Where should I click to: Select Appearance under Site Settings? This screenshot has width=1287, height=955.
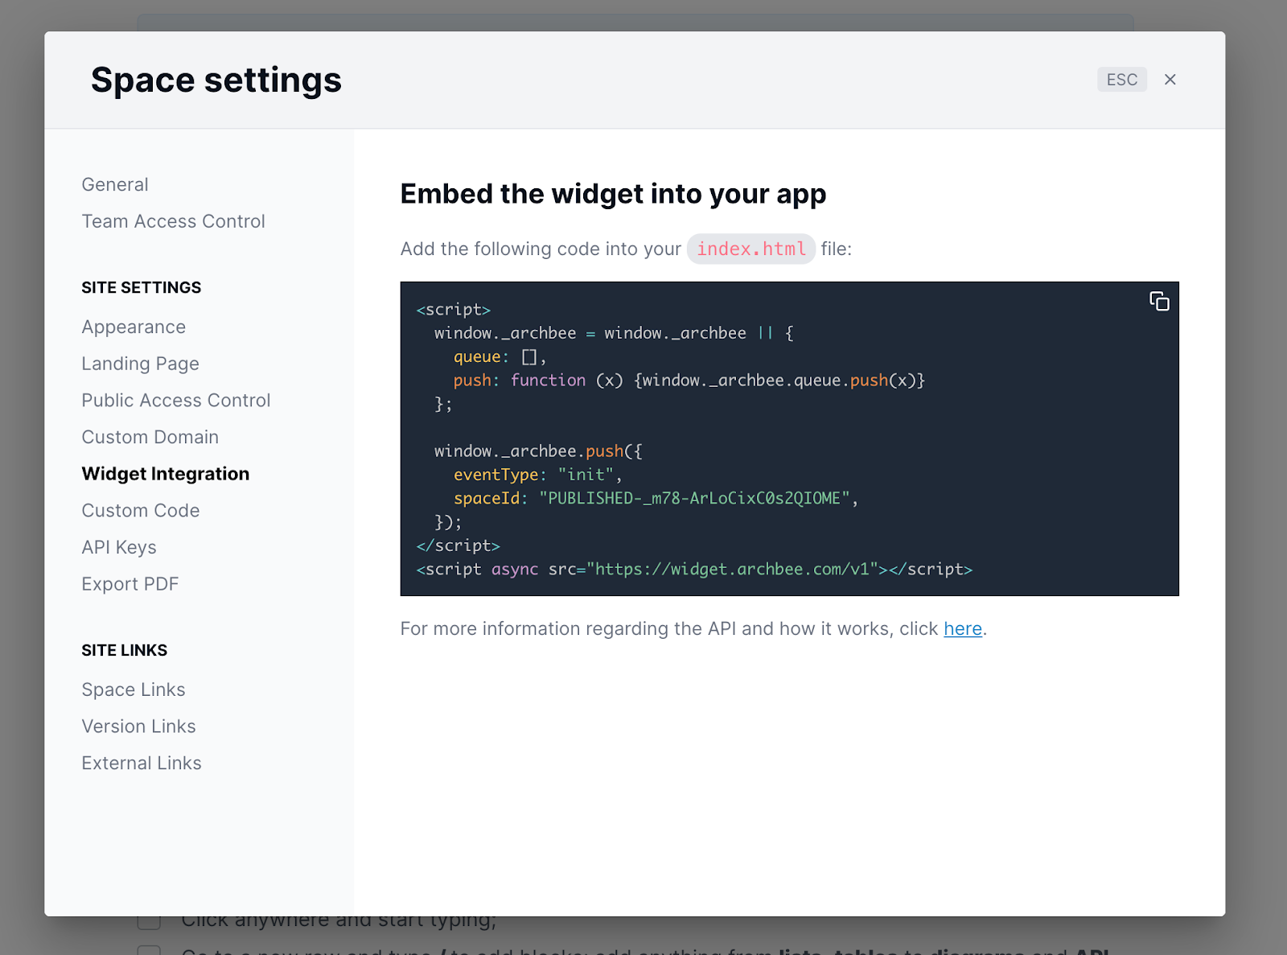[x=134, y=327]
